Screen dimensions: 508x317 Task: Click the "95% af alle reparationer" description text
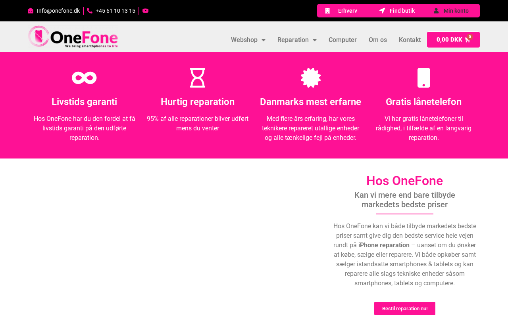[x=198, y=124]
